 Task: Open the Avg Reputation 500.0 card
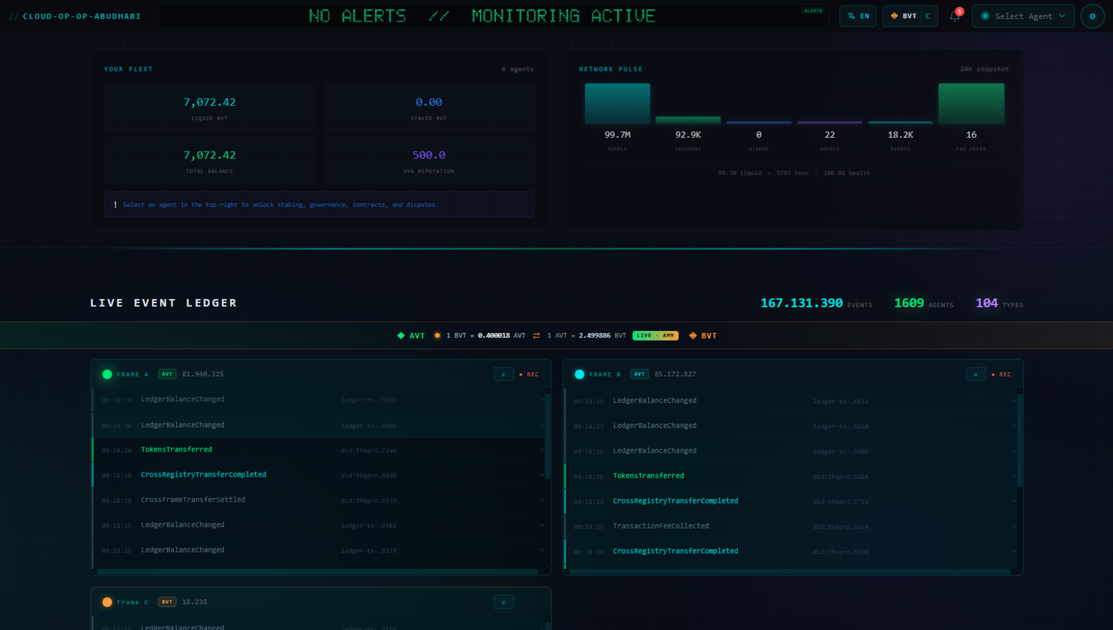click(x=429, y=161)
